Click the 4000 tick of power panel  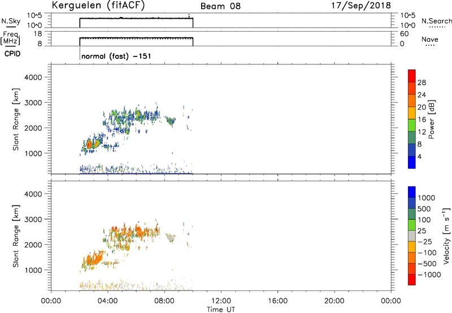[33, 77]
